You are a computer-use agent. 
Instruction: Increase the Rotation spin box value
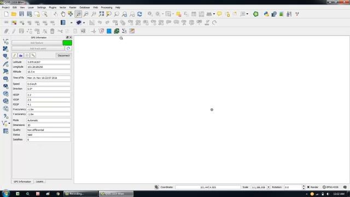[x=304, y=186]
